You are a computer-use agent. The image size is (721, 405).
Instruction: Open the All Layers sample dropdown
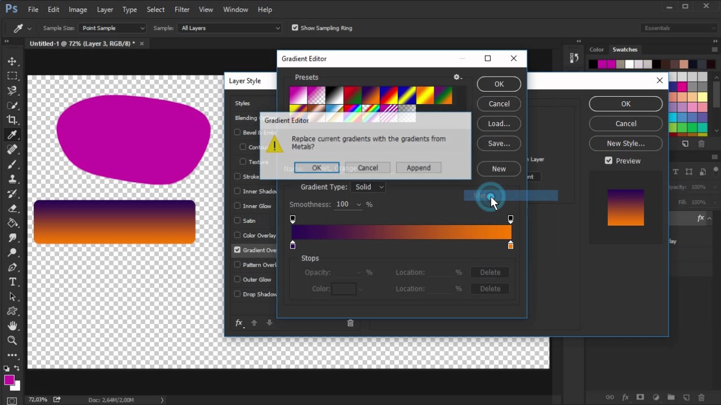[229, 28]
